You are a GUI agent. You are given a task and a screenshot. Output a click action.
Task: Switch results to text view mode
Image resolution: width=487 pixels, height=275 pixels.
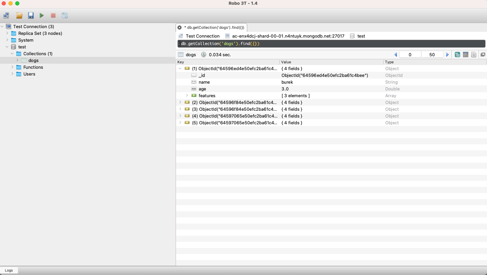[474, 55]
